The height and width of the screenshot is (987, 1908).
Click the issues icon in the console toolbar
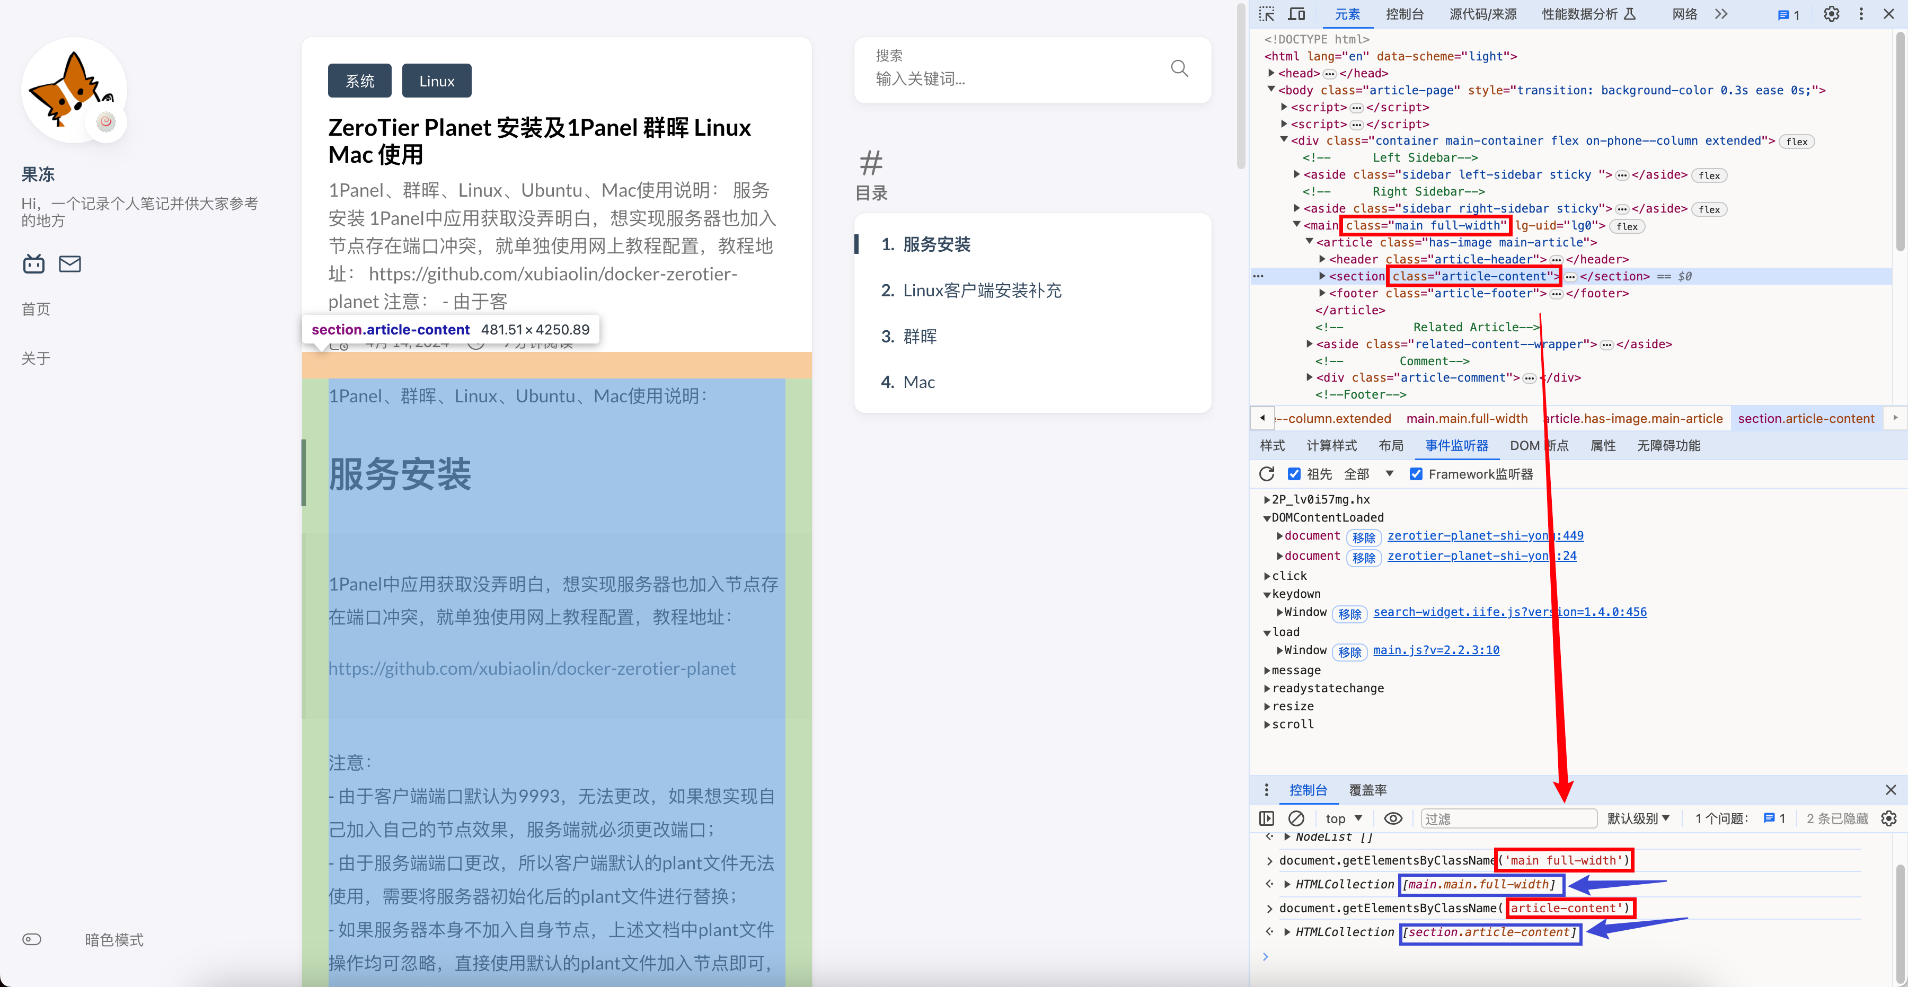coord(1774,818)
